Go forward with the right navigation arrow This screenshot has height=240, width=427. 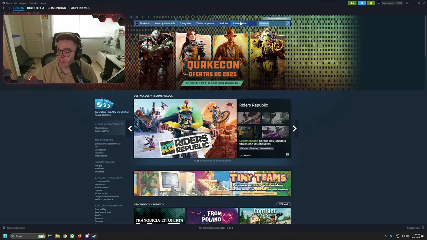point(9,8)
